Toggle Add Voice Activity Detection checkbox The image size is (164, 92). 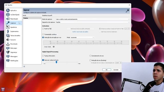point(100,32)
